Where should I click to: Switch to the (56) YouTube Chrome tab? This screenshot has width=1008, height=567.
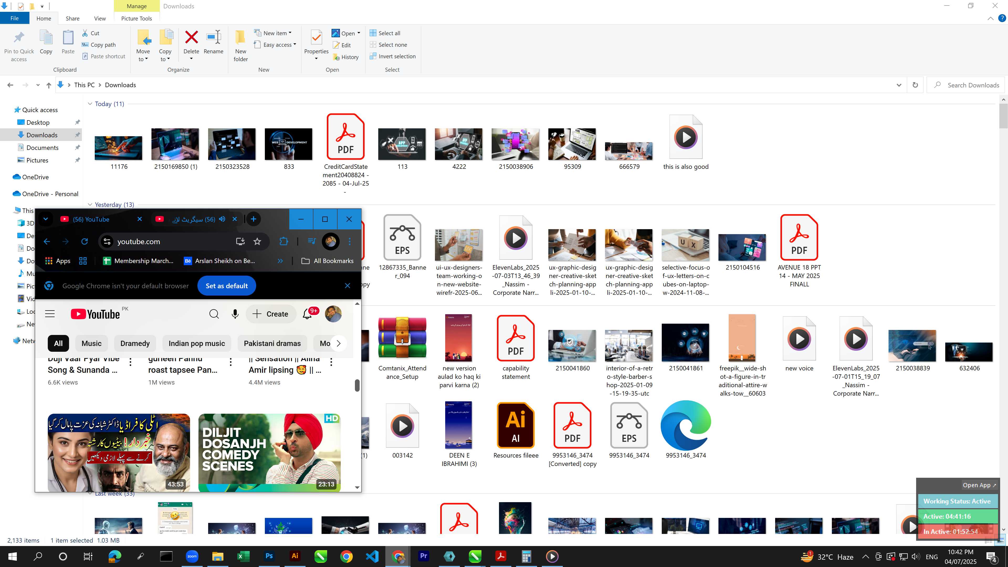point(101,219)
